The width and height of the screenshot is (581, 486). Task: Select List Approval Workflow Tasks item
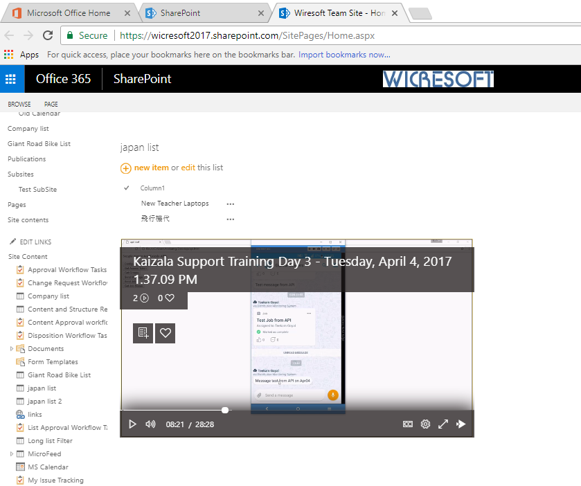click(67, 427)
